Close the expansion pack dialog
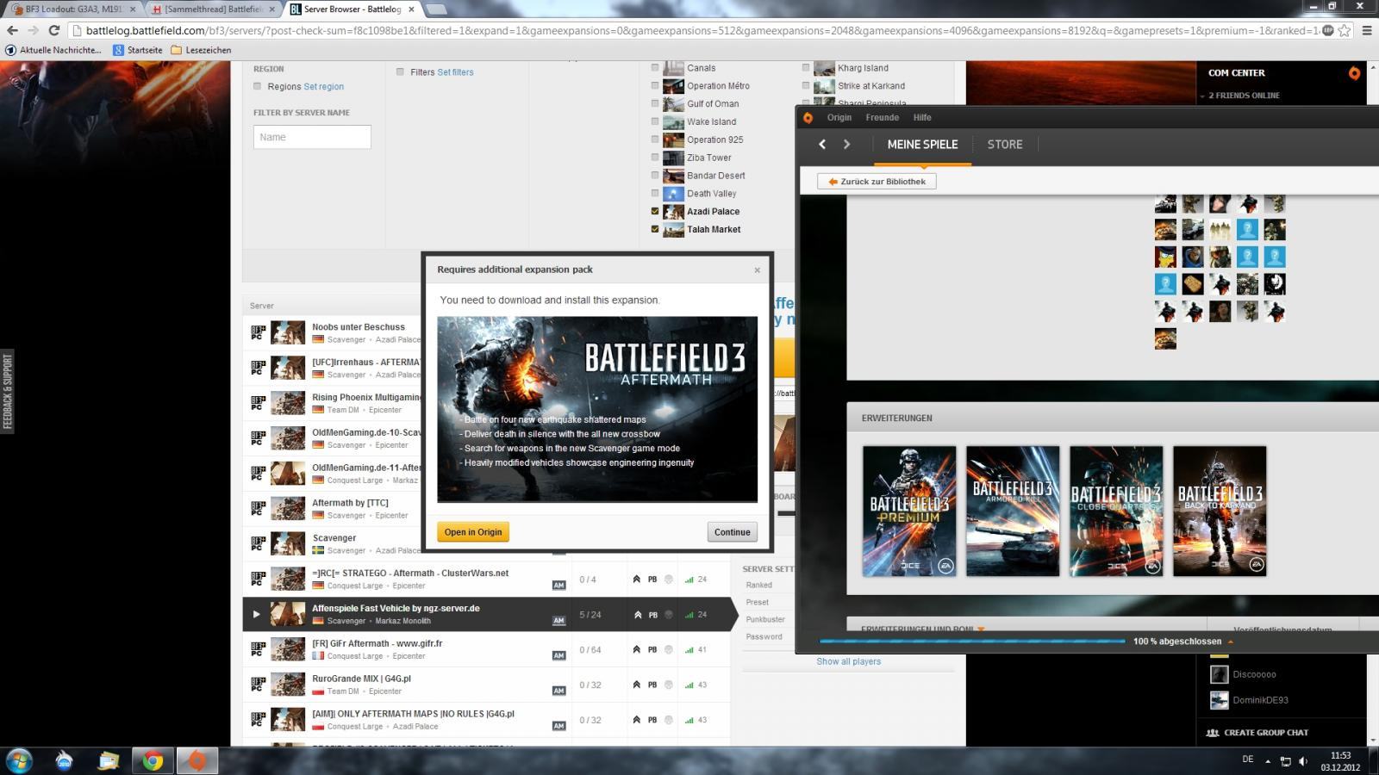1379x775 pixels. (757, 270)
